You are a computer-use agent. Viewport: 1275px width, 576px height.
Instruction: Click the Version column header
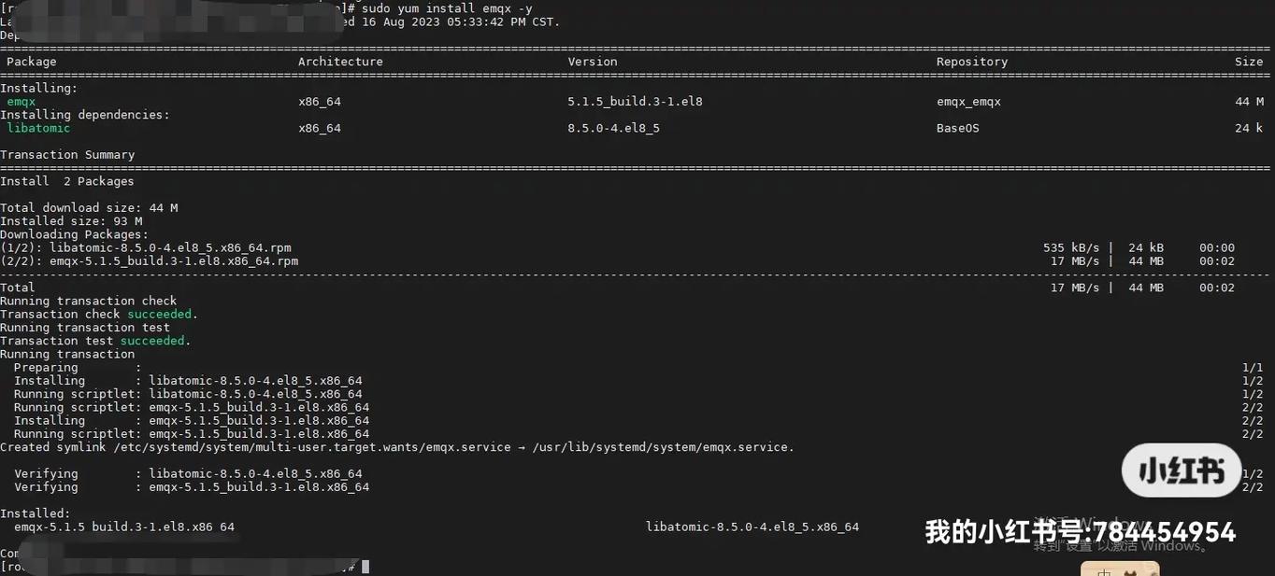pos(593,62)
